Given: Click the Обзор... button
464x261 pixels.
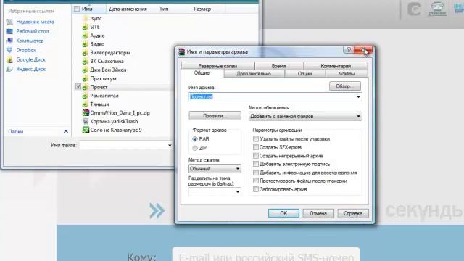Looking at the screenshot, I should [x=345, y=86].
